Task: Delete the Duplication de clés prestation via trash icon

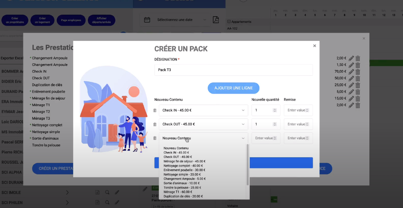Action: (358, 85)
